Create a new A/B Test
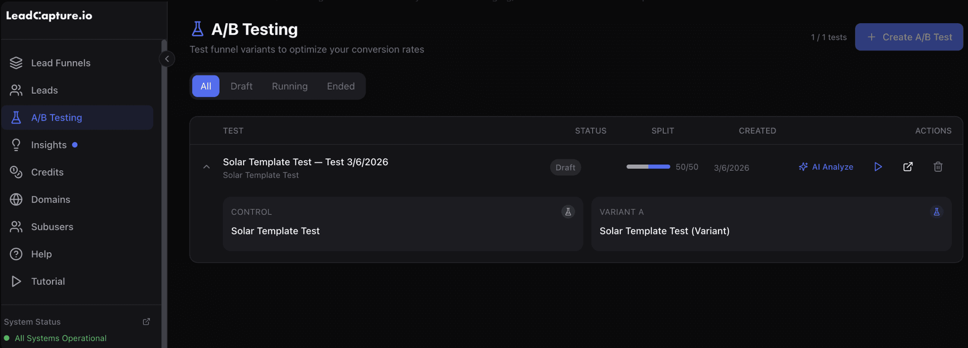Viewport: 968px width, 348px height. tap(909, 37)
